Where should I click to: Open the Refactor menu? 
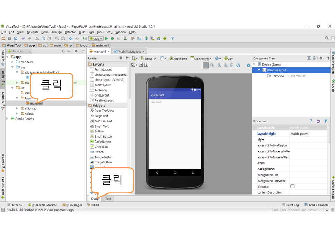[70, 32]
